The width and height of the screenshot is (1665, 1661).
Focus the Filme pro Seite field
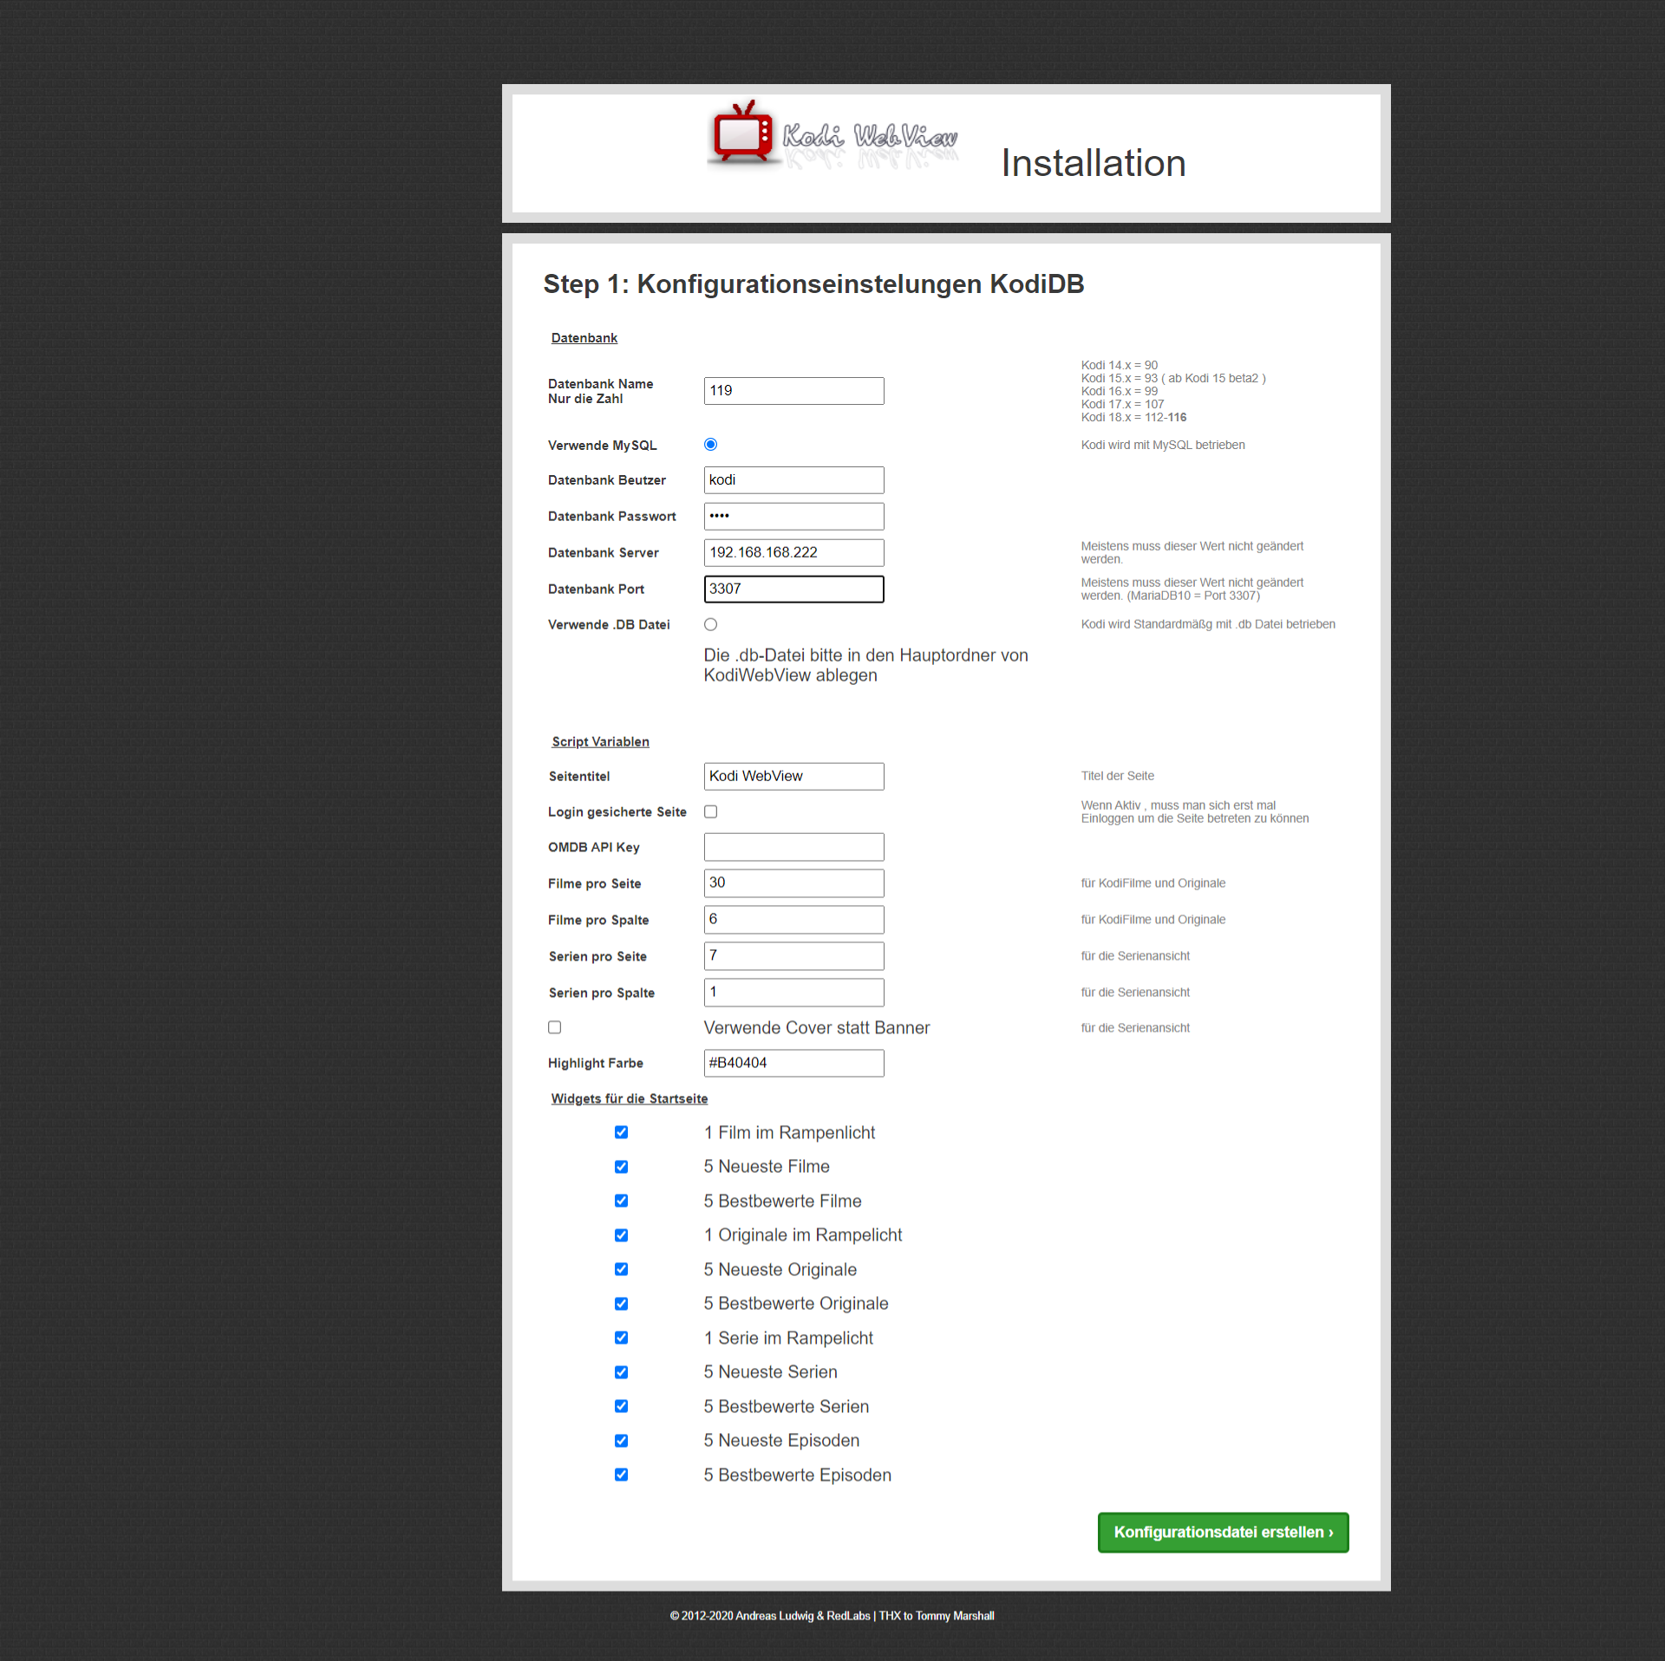[x=793, y=883]
